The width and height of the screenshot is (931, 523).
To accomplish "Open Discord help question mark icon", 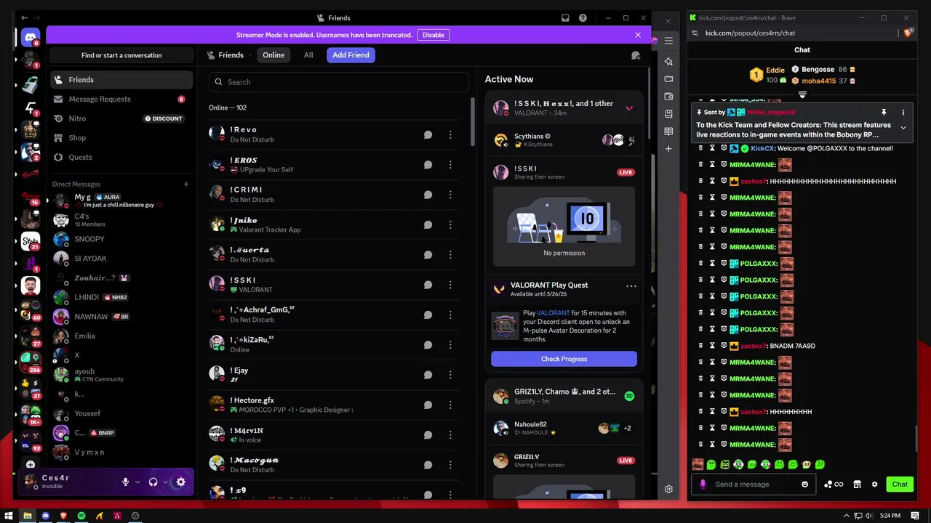I will point(583,18).
